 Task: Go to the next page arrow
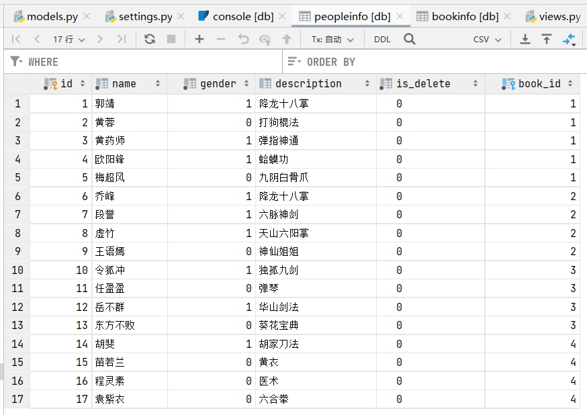(x=99, y=39)
